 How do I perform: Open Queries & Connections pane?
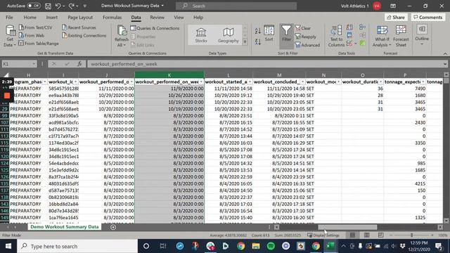click(155, 28)
